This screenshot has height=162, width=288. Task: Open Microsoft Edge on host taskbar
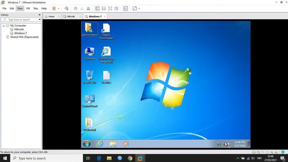99,158
